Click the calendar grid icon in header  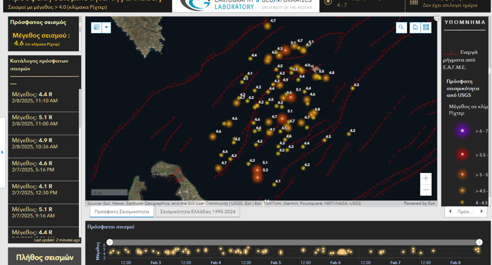click(414, 2)
